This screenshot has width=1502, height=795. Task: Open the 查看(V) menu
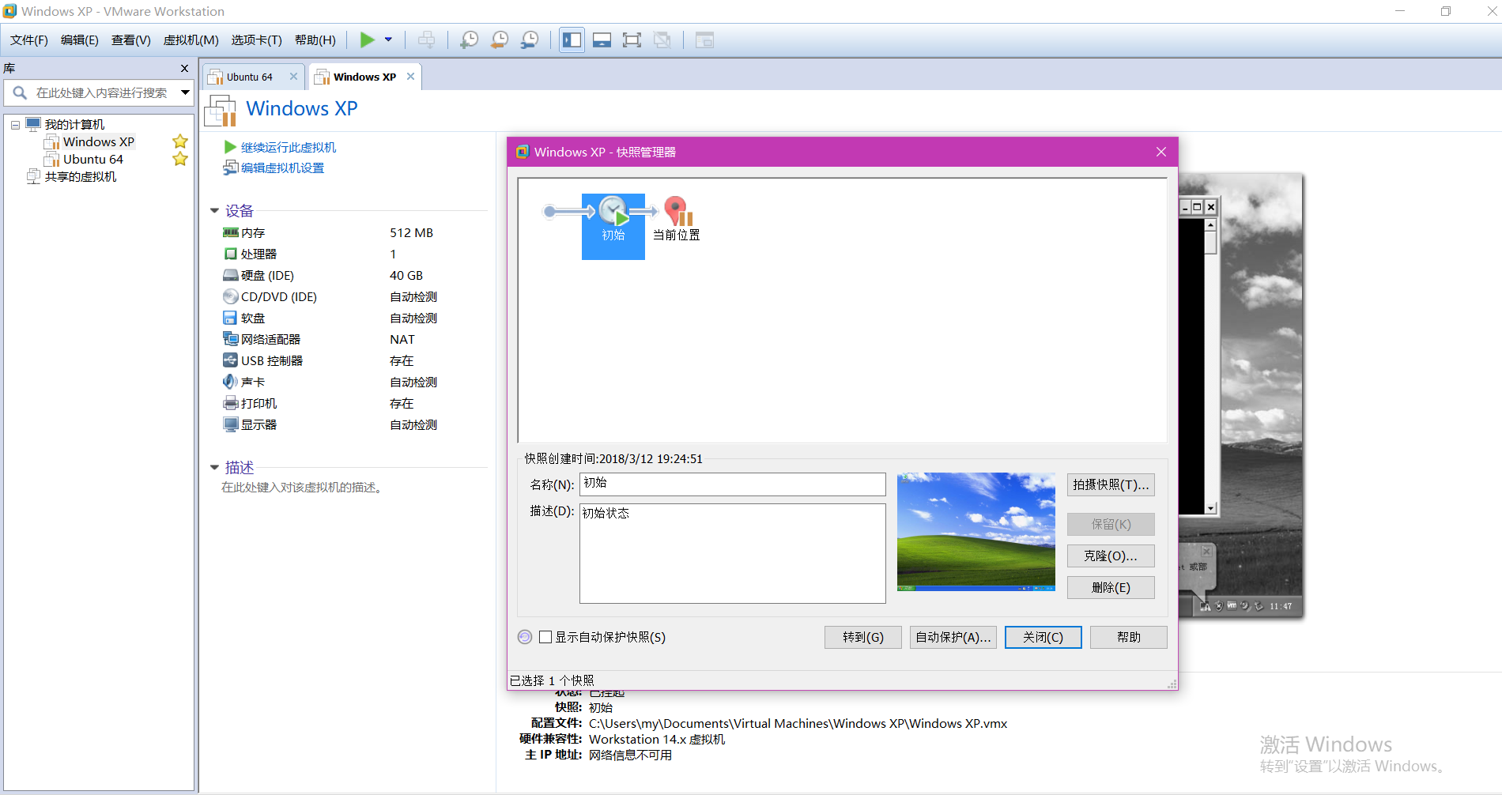tap(130, 40)
